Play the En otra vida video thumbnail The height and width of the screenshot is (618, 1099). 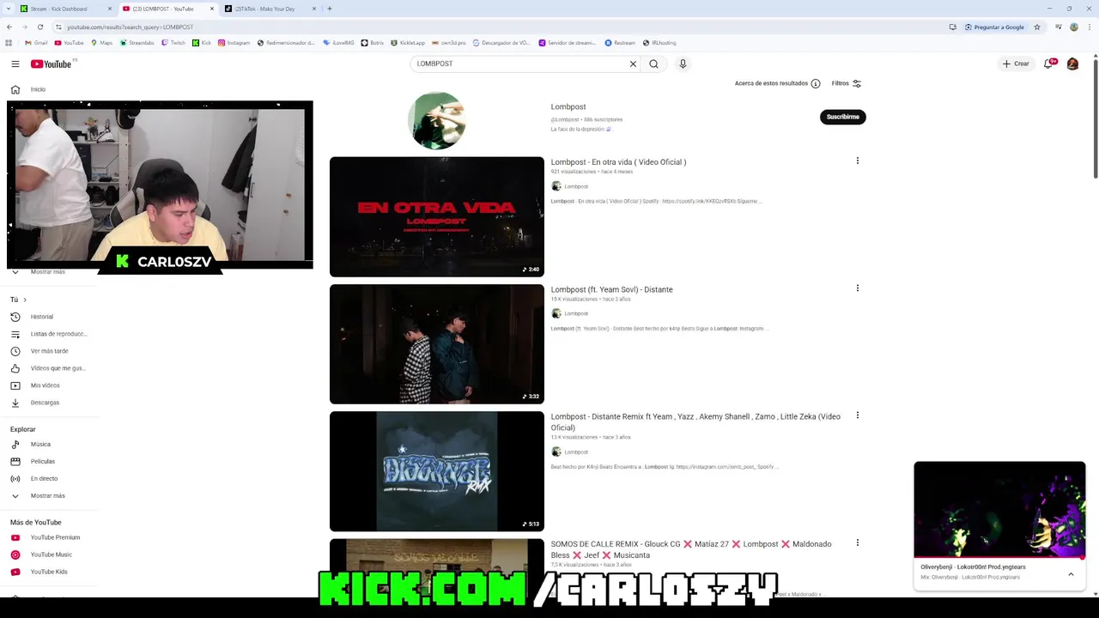point(437,216)
